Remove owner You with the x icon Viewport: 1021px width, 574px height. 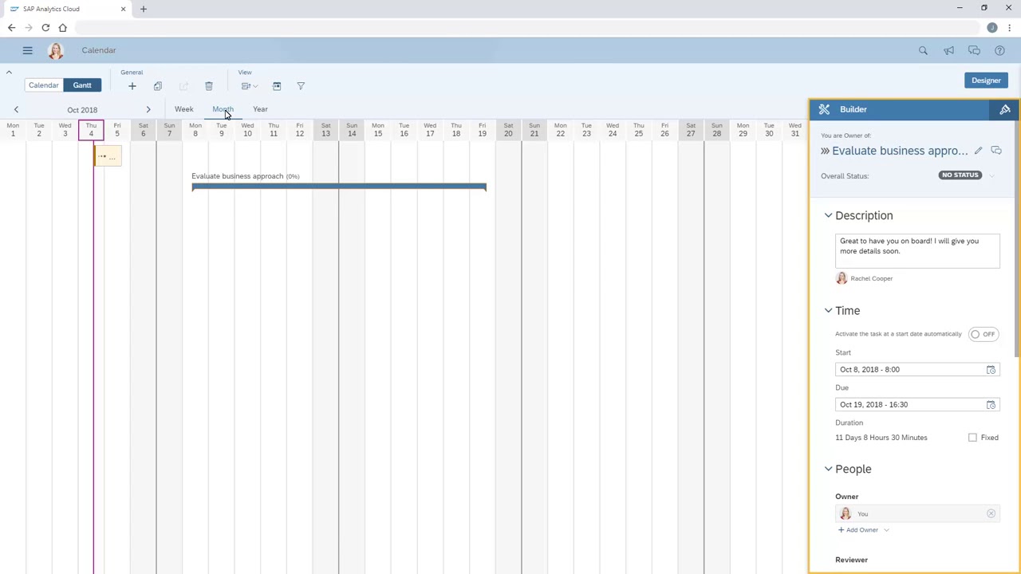tap(991, 514)
